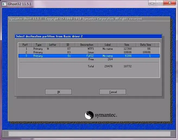Click the Size column header
Image resolution: width=178 pixels, height=140 pixels.
point(127,45)
